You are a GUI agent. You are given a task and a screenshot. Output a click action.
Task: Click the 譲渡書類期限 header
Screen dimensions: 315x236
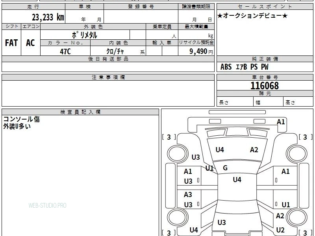pyautogui.click(x=196, y=7)
